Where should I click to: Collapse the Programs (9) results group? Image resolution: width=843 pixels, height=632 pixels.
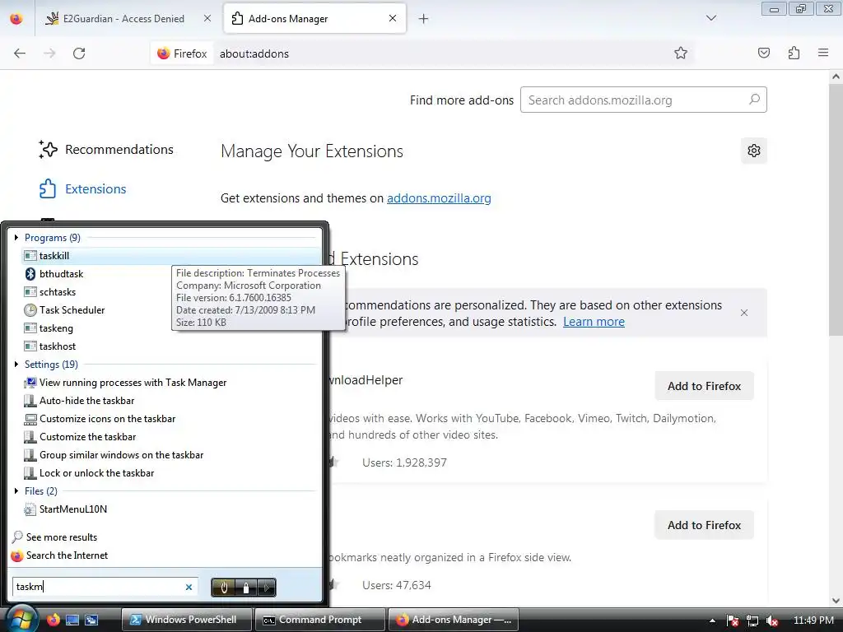(x=16, y=238)
